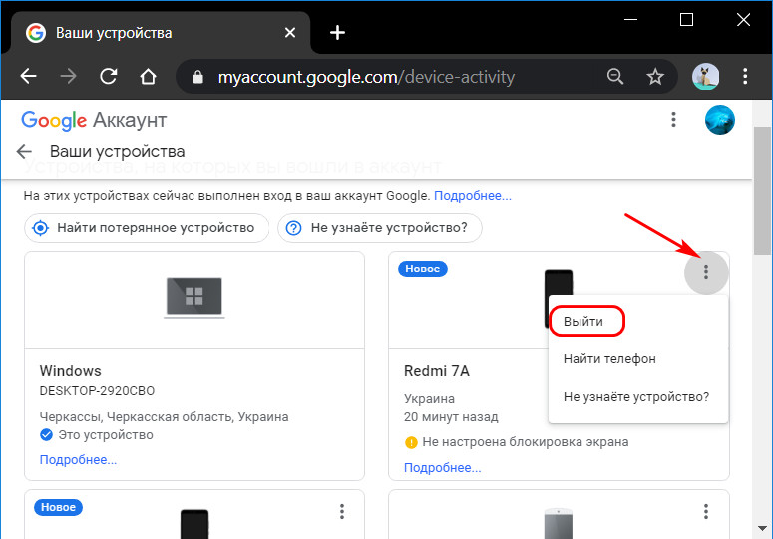Image resolution: width=773 pixels, height=539 pixels.
Task: Bookmark this page with the star
Action: pyautogui.click(x=655, y=77)
